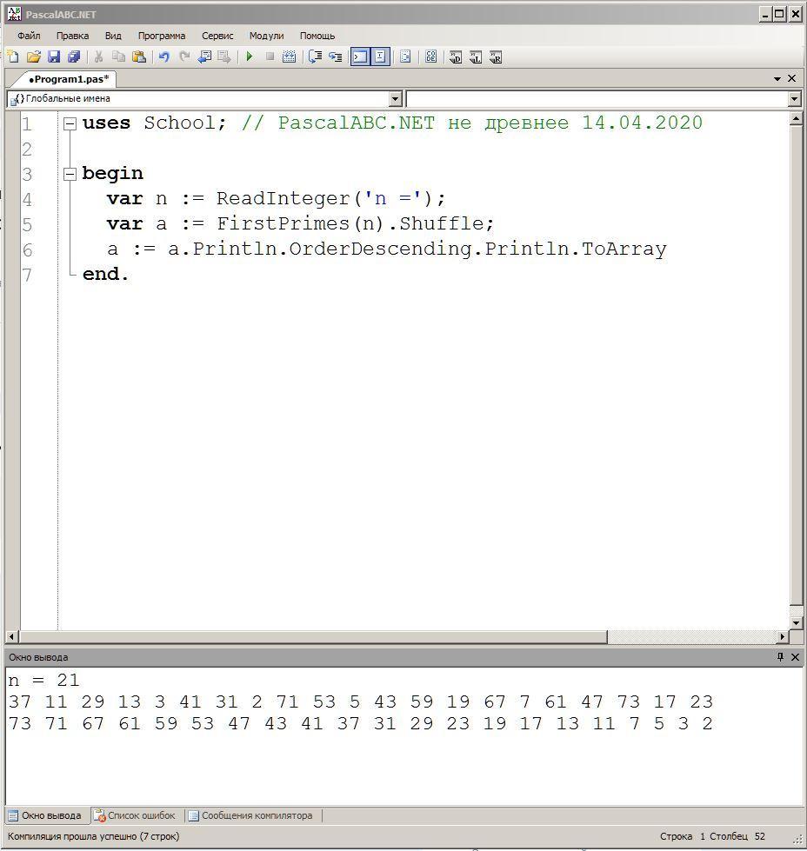The height and width of the screenshot is (851, 807).
Task: Click the Строка 1 Столбец 52 status indicator
Action: coord(712,836)
